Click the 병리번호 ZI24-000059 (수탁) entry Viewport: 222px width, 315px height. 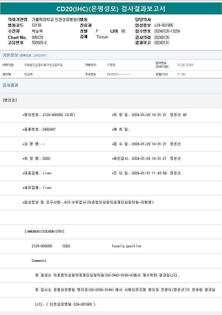coord(49,115)
